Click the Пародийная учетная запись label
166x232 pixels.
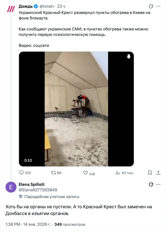(52, 197)
